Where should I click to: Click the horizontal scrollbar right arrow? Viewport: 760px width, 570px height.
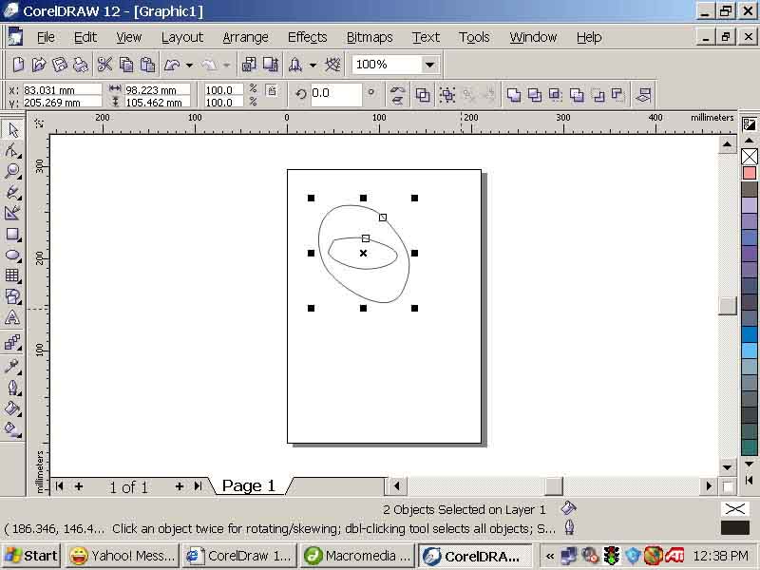[x=709, y=485]
